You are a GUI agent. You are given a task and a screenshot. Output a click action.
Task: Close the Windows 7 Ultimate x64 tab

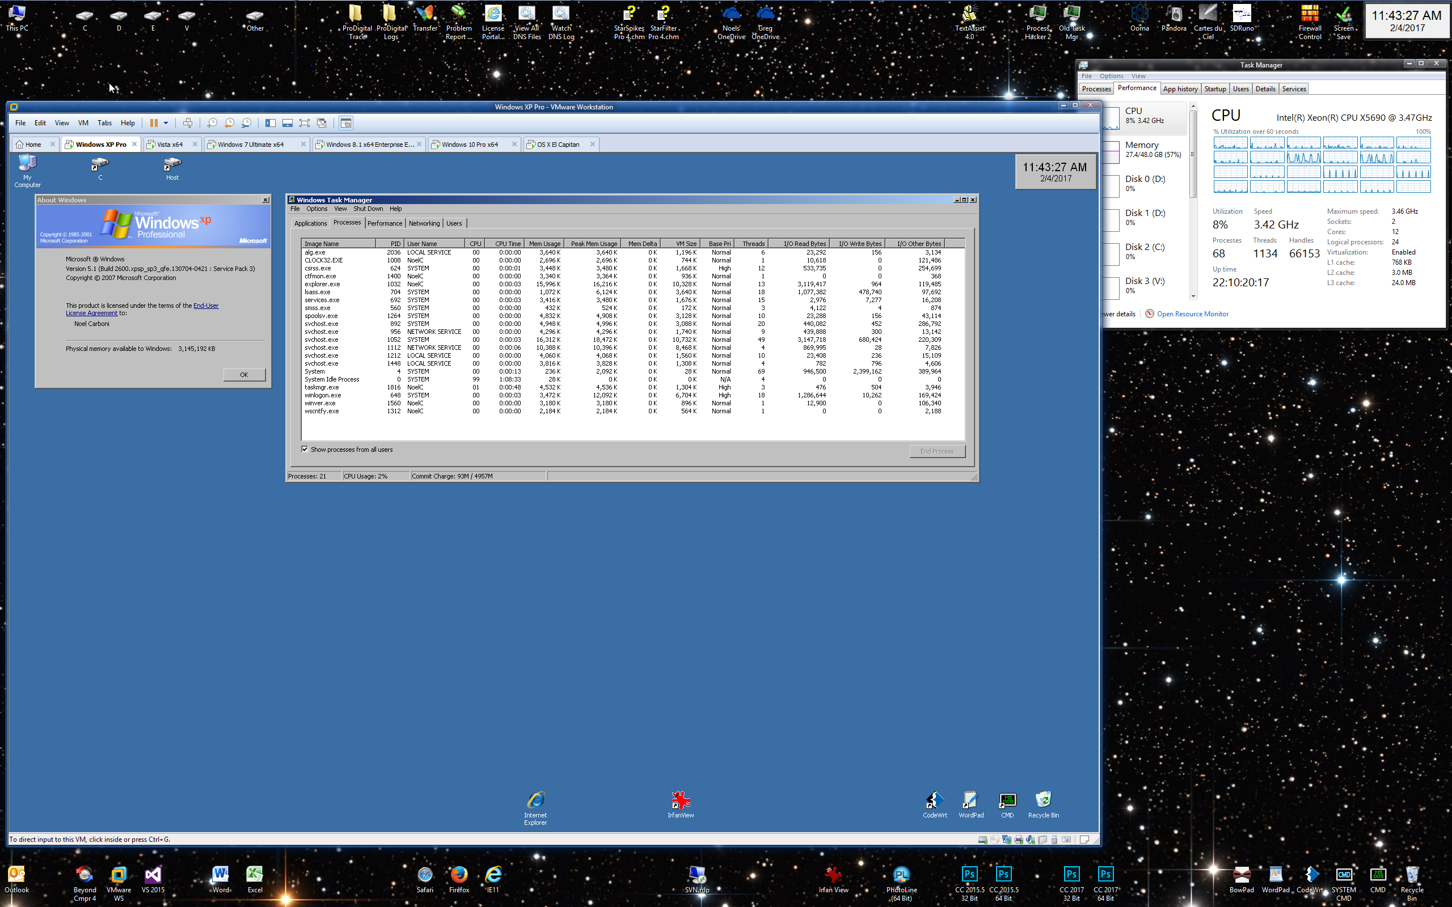303,144
